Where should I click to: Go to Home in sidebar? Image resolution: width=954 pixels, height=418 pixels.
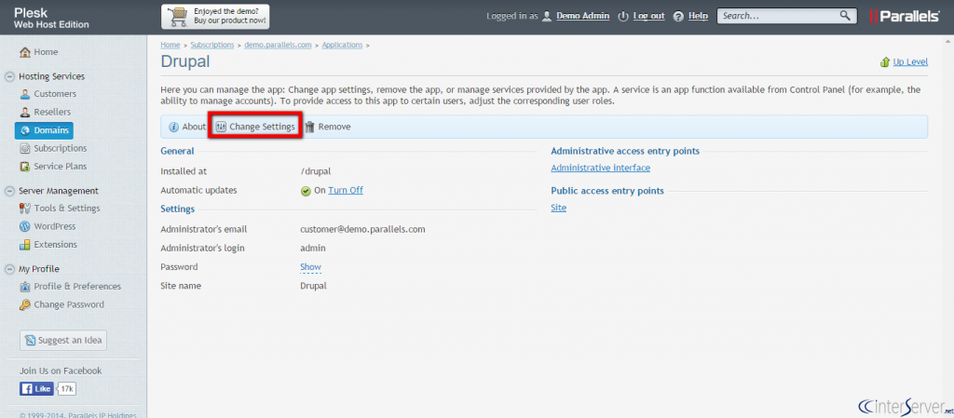[x=47, y=52]
